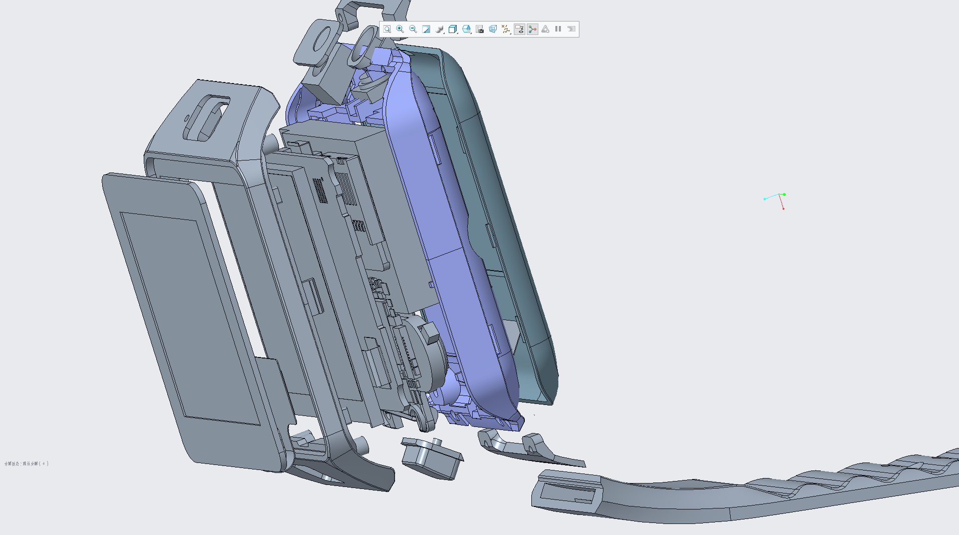Select the small button part below assembly
Image resolution: width=959 pixels, height=535 pixels.
432,458
